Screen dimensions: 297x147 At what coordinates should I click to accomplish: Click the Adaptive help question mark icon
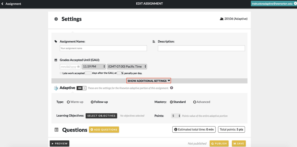[x=171, y=88]
